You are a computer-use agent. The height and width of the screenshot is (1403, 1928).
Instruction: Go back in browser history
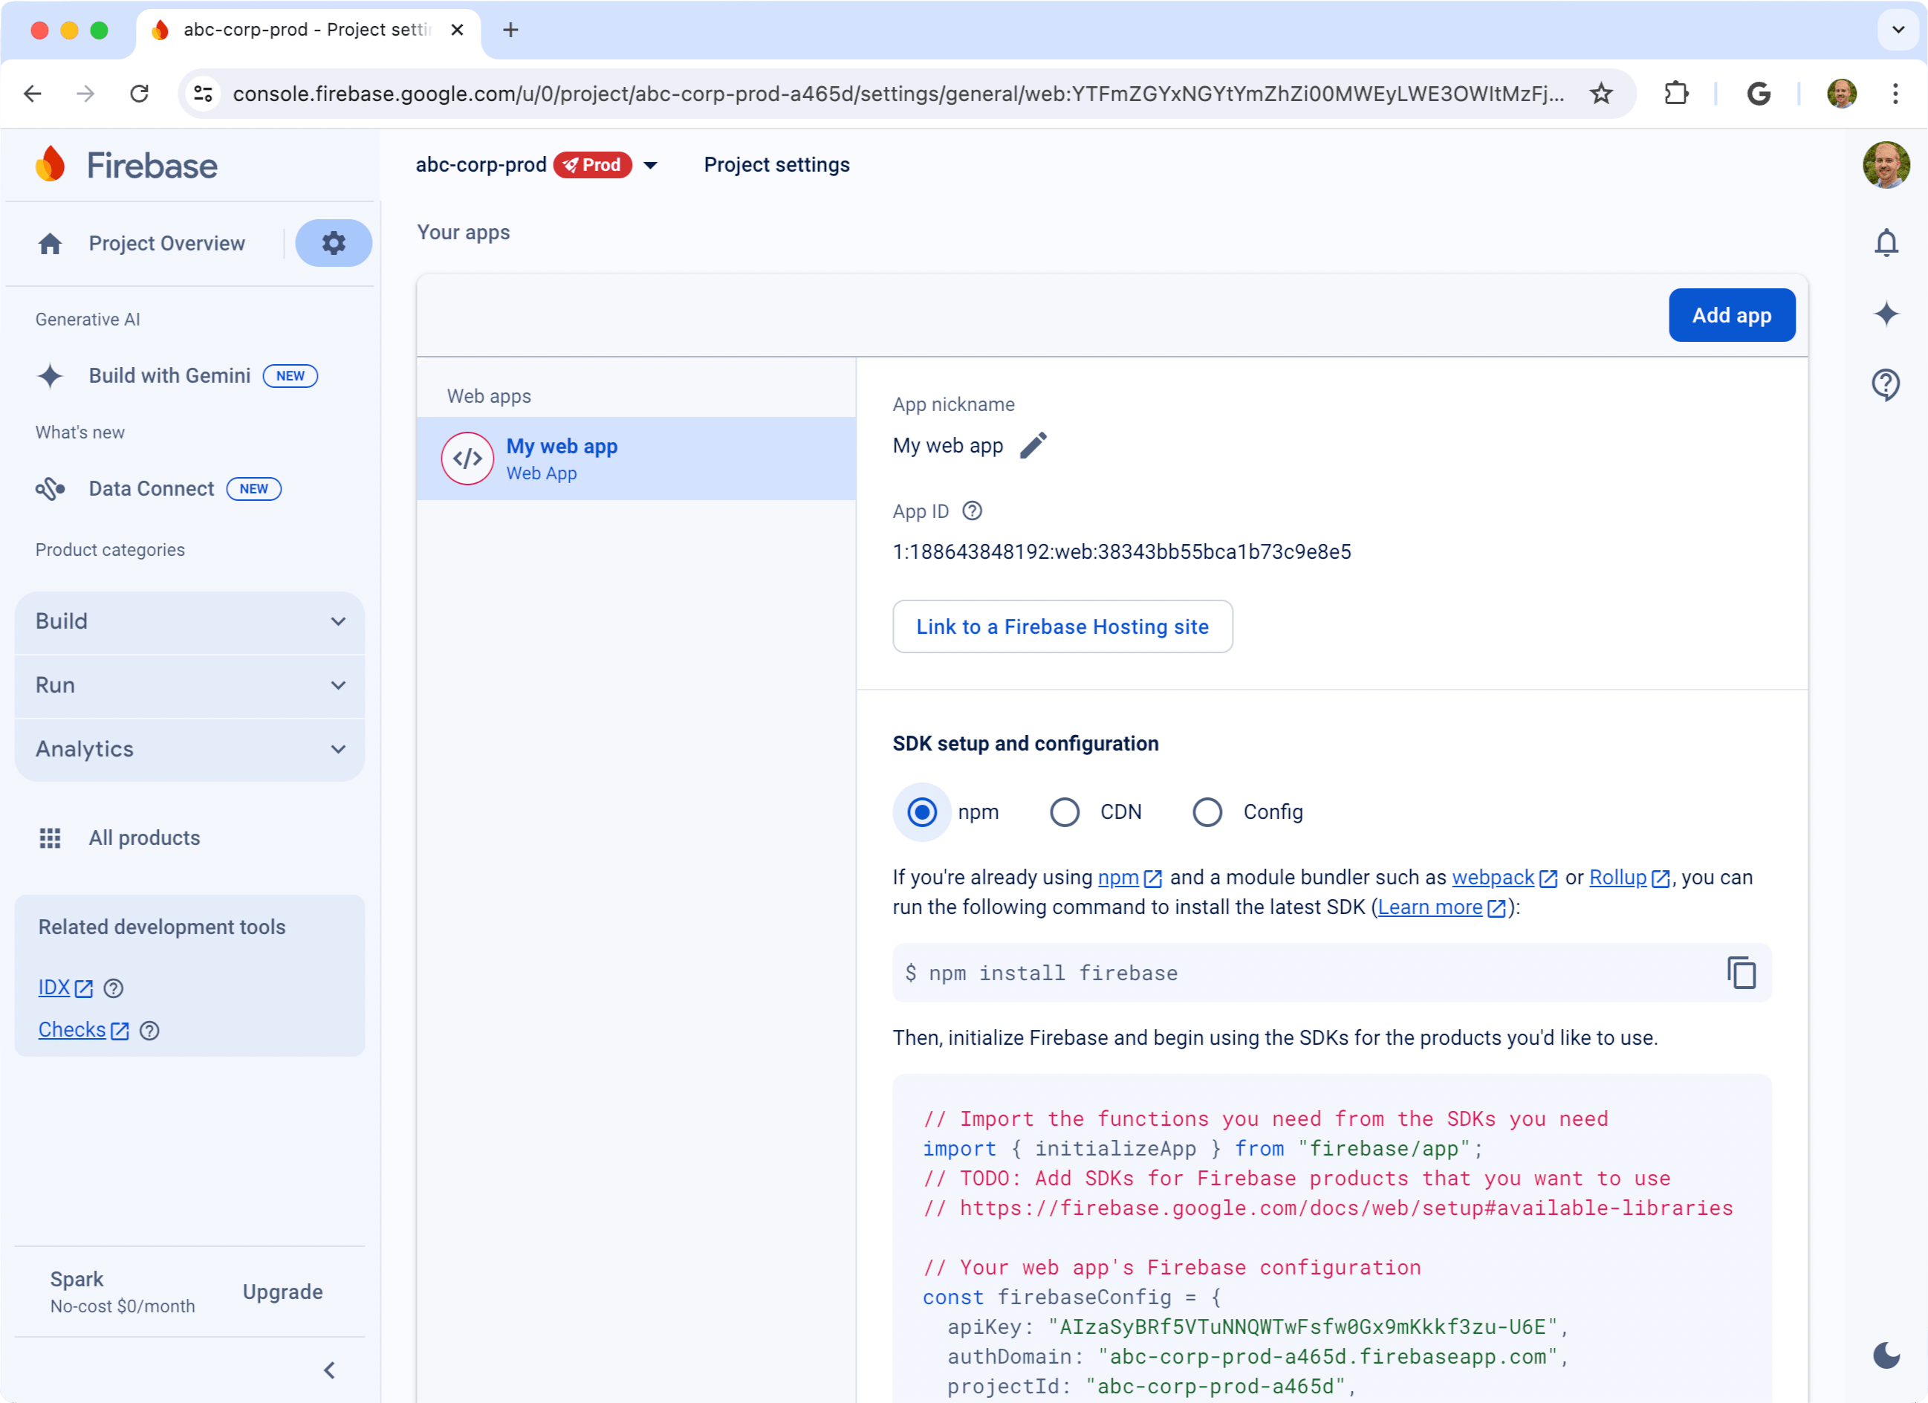32,94
